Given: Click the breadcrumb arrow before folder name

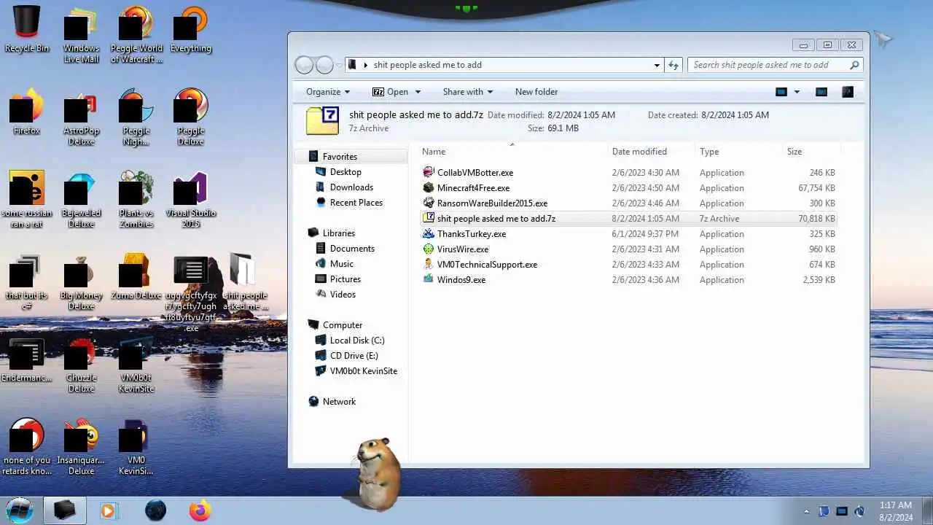Looking at the screenshot, I should pyautogui.click(x=365, y=65).
